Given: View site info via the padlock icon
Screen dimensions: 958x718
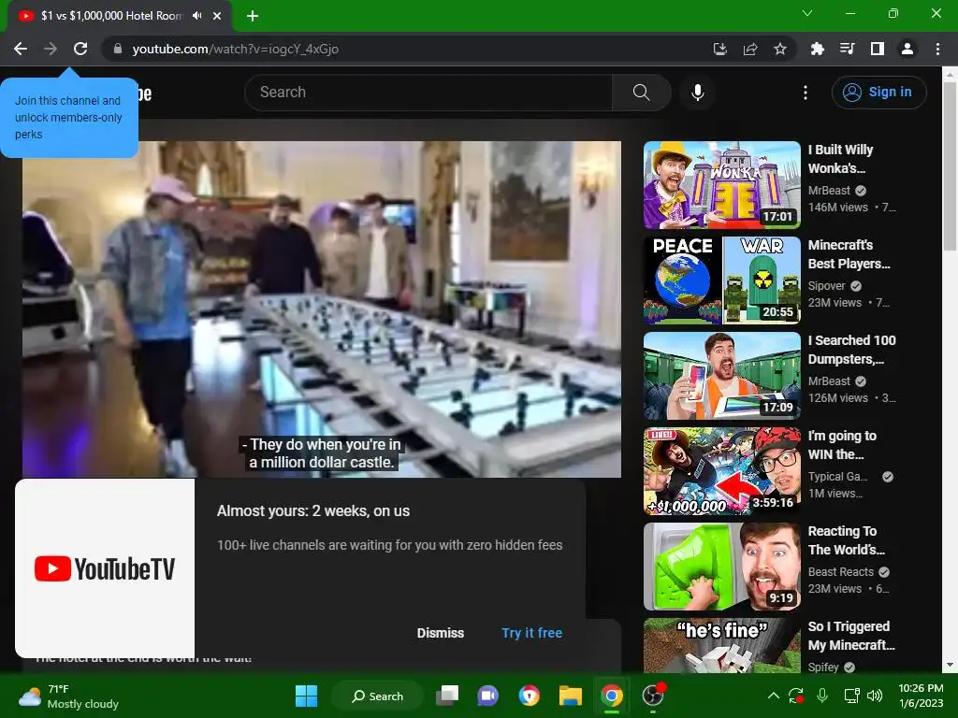Looking at the screenshot, I should click(118, 49).
